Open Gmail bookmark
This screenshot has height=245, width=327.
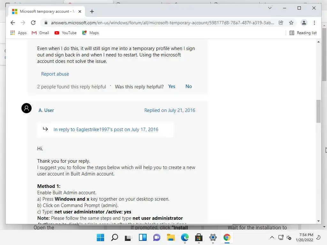40,33
